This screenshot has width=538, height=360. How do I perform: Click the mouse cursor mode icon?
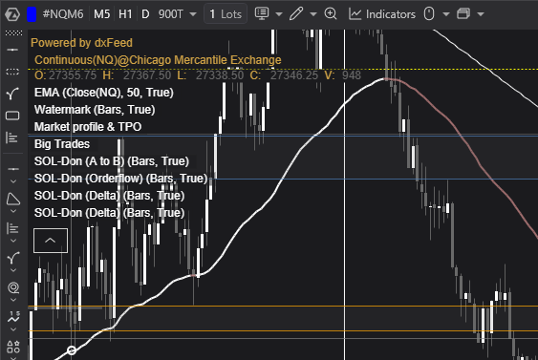[x=429, y=14]
